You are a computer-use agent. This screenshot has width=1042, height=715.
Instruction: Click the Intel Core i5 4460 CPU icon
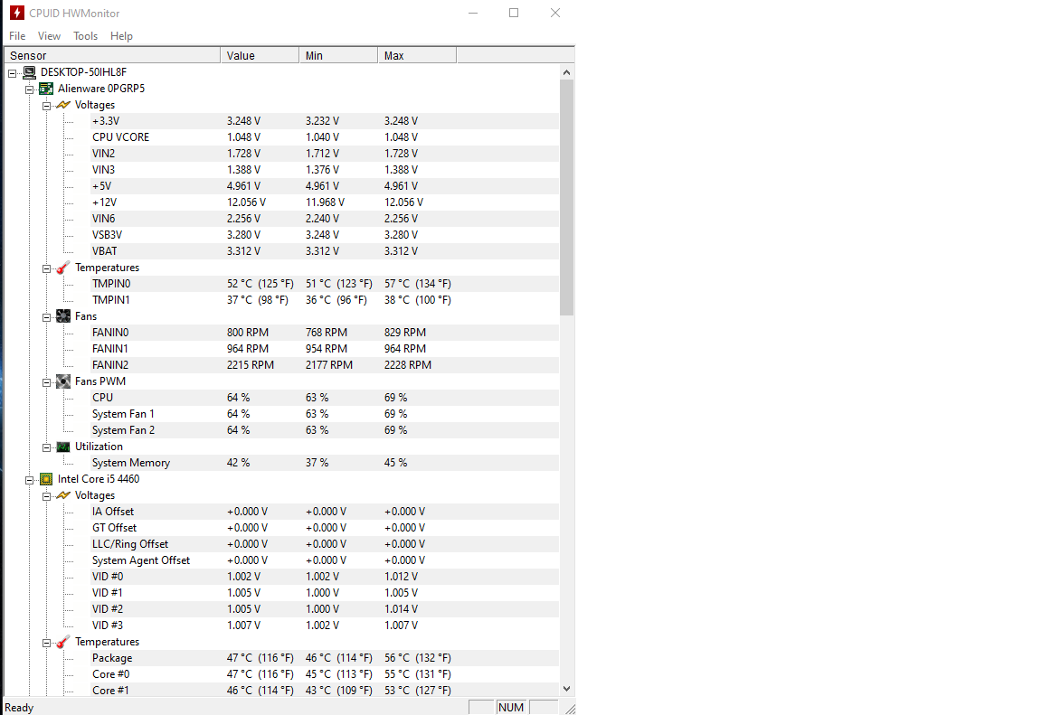[x=46, y=479]
